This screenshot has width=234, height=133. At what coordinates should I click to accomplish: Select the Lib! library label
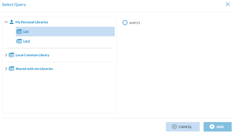point(26,32)
